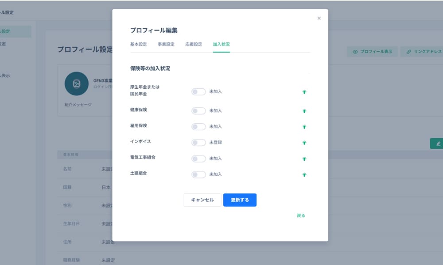Click the lightbulb icon in the インボイス row
This screenshot has width=443, height=265.
pyautogui.click(x=304, y=143)
